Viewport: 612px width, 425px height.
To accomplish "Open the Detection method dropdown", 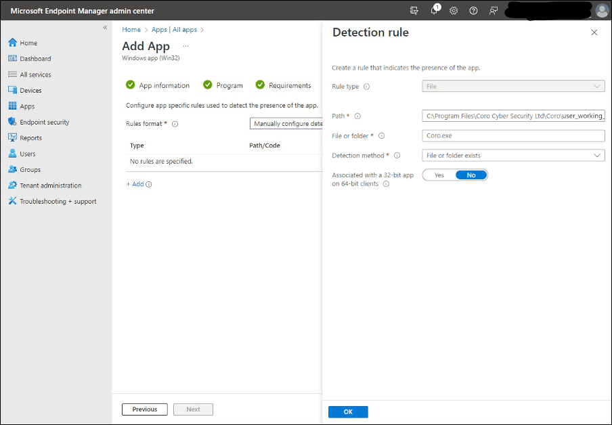I will click(x=513, y=156).
